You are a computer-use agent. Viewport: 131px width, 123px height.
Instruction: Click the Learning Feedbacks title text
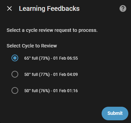(x=49, y=8)
